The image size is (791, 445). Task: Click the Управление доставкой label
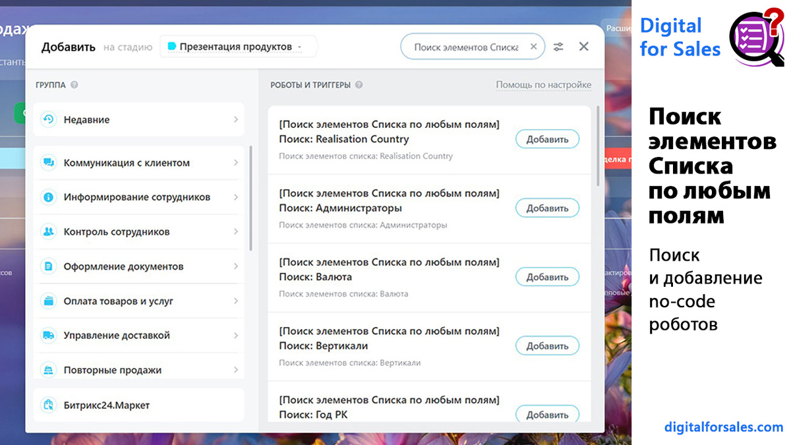tap(117, 336)
